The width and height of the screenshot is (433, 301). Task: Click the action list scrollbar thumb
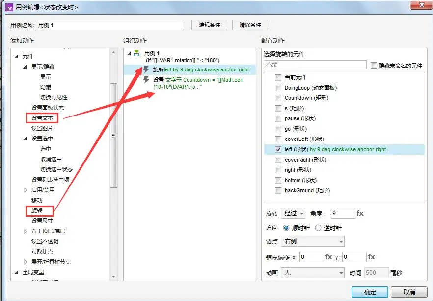(x=113, y=135)
